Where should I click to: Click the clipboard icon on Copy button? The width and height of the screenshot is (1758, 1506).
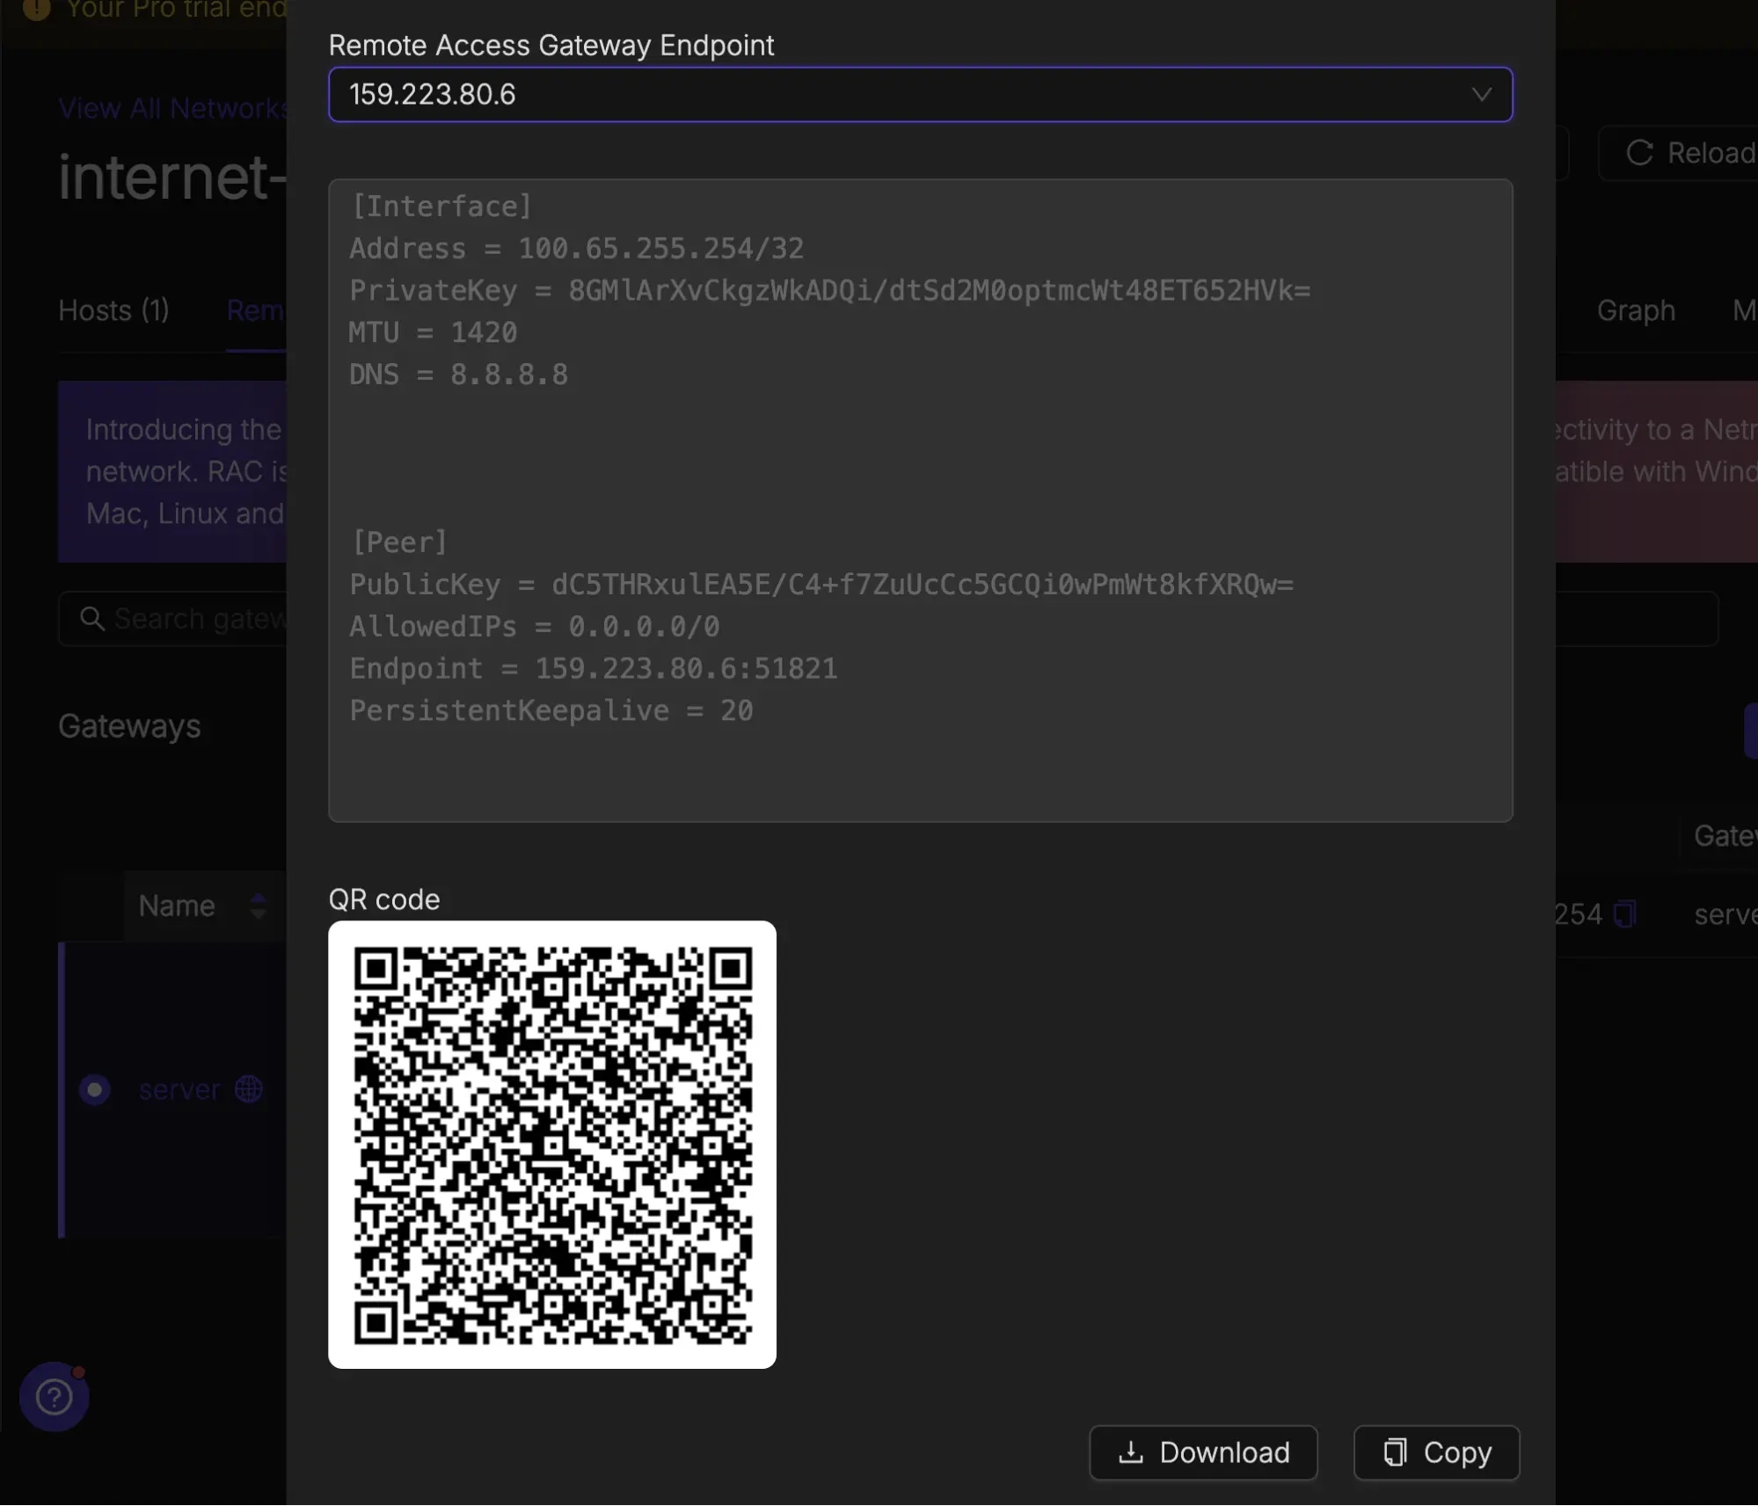tap(1395, 1452)
